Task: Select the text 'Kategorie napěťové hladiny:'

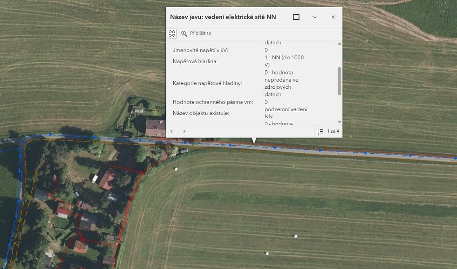Action: point(207,83)
